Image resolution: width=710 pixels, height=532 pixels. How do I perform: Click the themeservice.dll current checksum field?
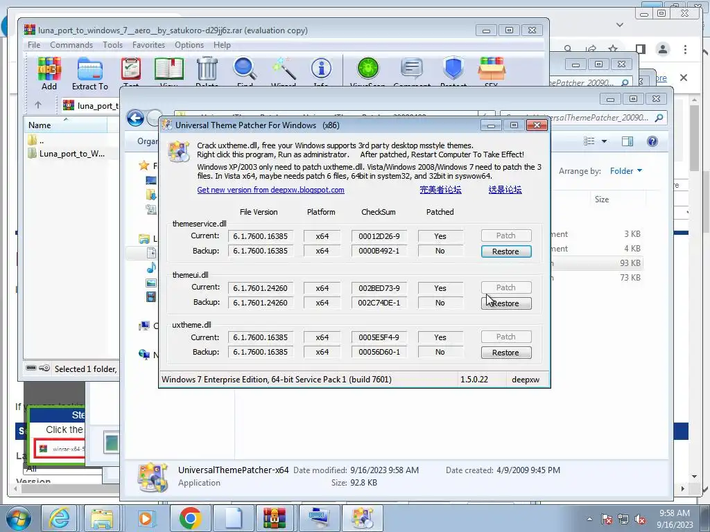coord(379,236)
